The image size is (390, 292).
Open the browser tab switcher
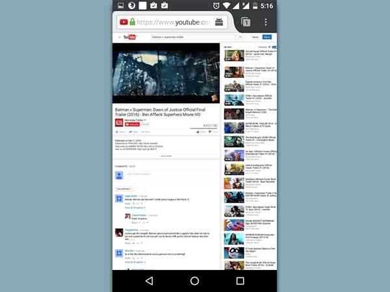246,22
